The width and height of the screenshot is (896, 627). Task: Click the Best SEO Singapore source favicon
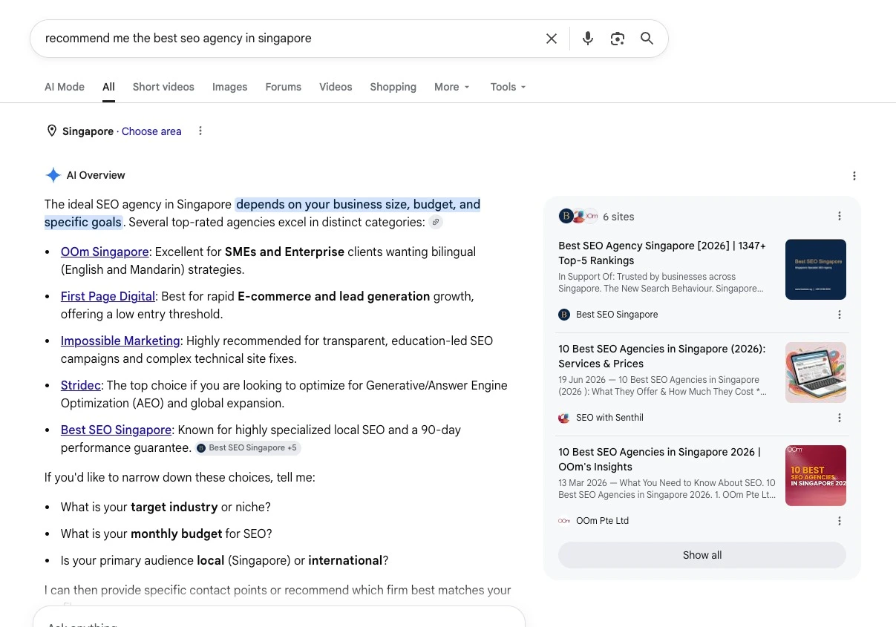click(564, 315)
